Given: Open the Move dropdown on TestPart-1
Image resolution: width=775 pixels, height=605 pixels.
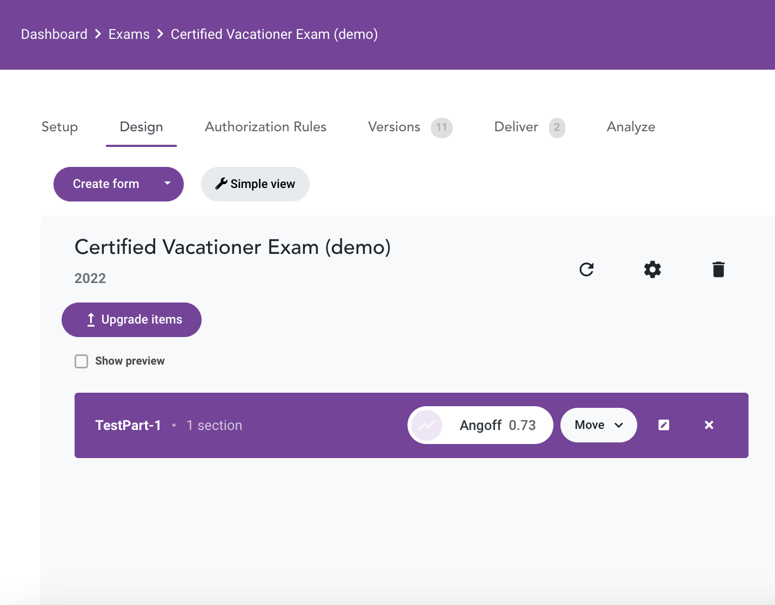Looking at the screenshot, I should click(x=598, y=425).
